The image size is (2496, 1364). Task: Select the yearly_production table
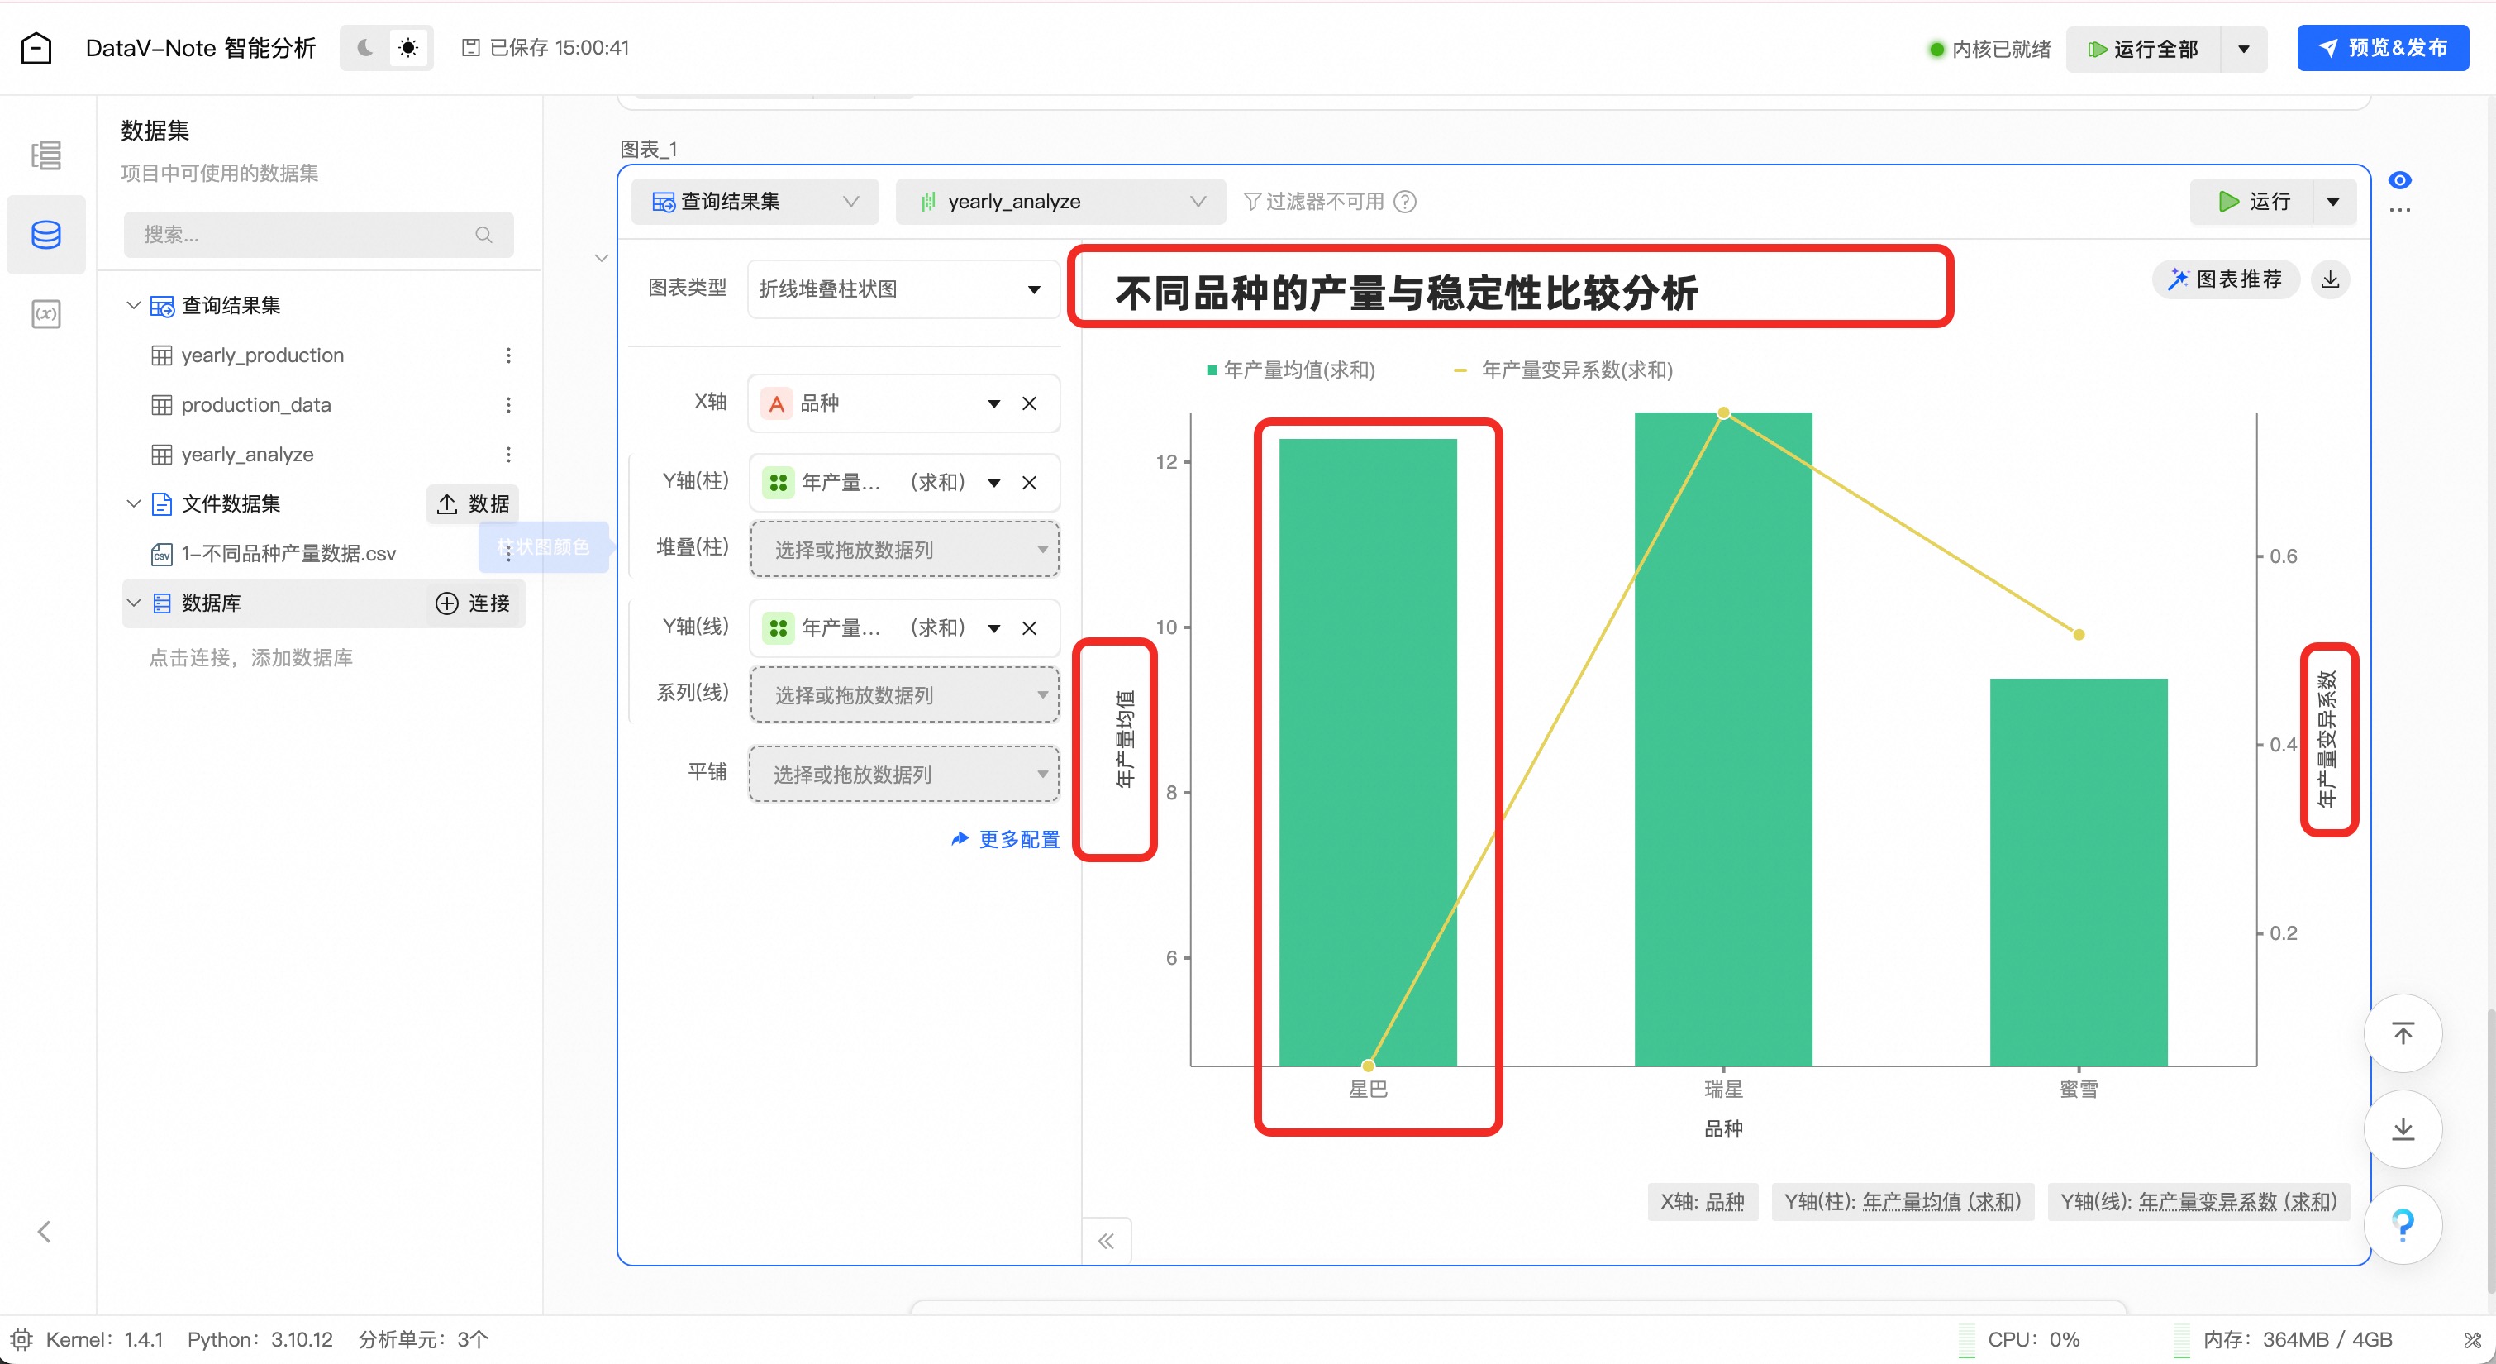click(262, 355)
